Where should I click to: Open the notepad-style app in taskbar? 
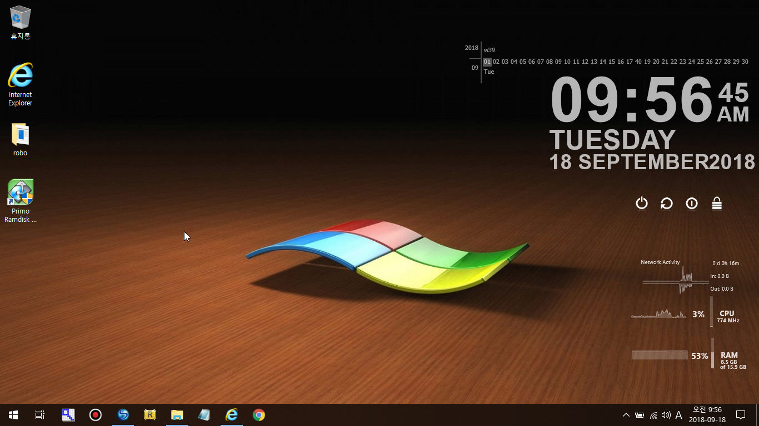(204, 415)
